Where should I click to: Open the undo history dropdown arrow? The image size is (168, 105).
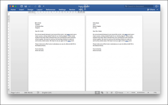pyautogui.click(x=32, y=6)
